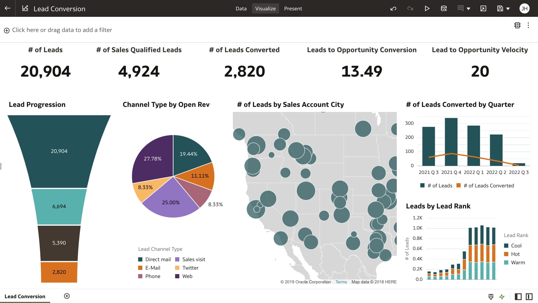
Task: Add a new canvas with the plus button
Action: 67,296
